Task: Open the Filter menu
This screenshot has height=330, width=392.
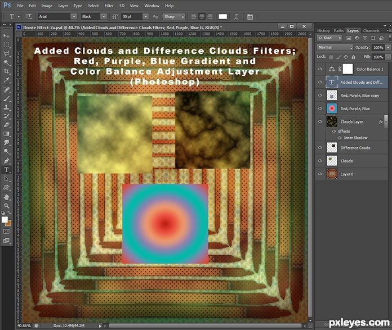Action: pos(109,6)
